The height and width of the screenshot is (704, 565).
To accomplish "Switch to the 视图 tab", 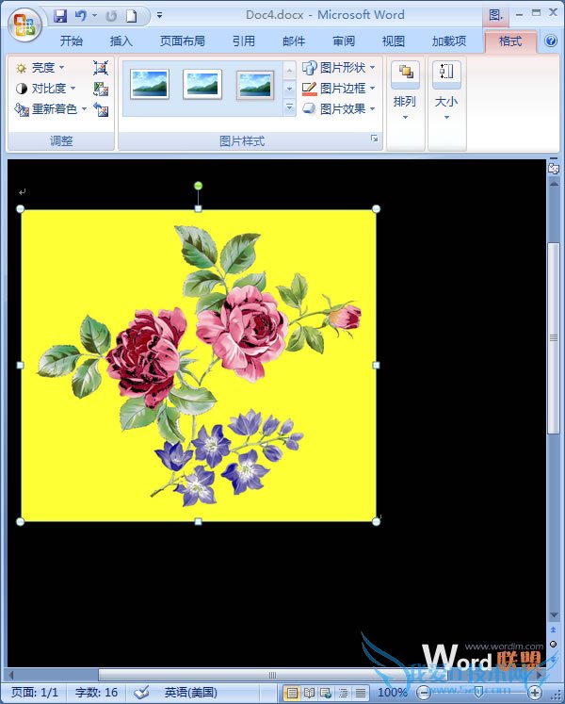I will click(x=394, y=41).
